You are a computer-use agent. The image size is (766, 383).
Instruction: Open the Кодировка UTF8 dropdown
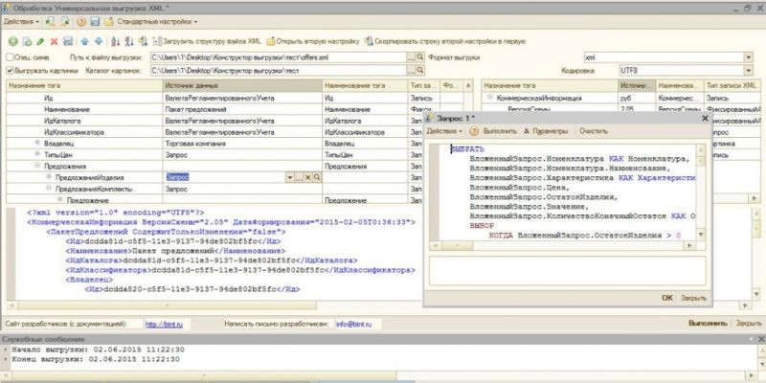point(747,71)
